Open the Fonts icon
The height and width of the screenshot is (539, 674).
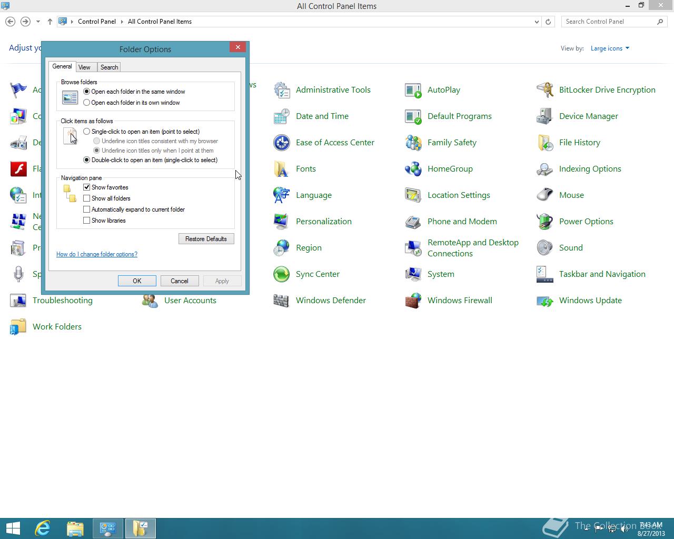[282, 169]
